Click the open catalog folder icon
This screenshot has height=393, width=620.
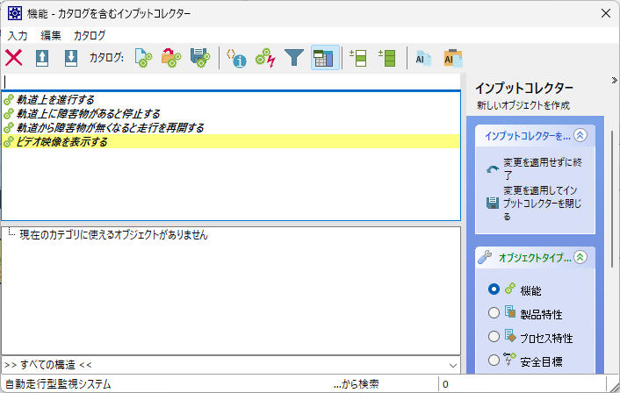tap(171, 58)
